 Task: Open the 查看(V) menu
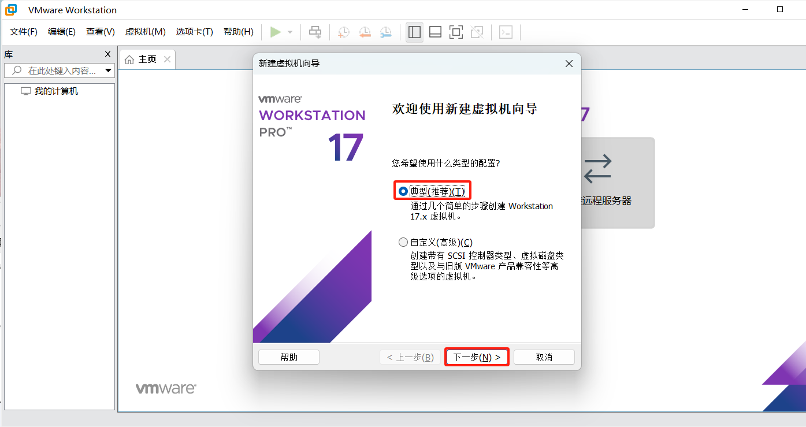tap(101, 32)
